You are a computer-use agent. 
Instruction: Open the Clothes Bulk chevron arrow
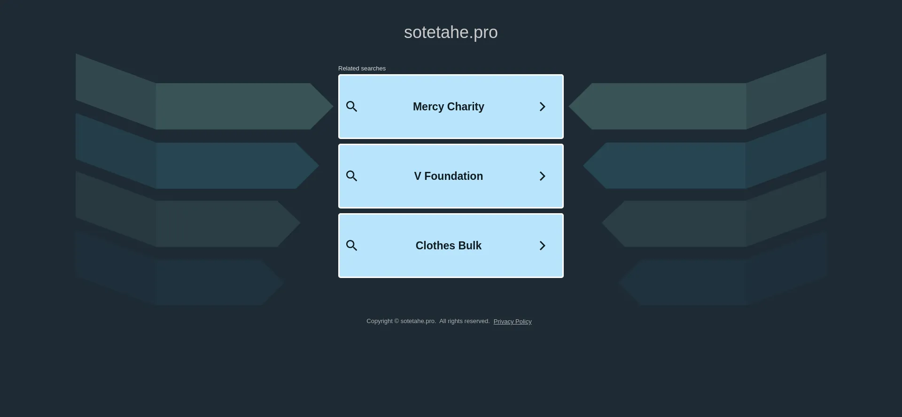[x=542, y=246]
